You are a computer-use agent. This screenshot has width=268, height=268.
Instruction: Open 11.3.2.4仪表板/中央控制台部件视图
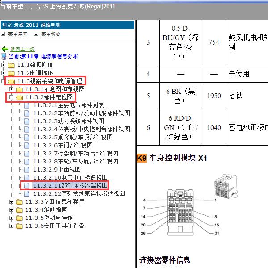[82, 129]
